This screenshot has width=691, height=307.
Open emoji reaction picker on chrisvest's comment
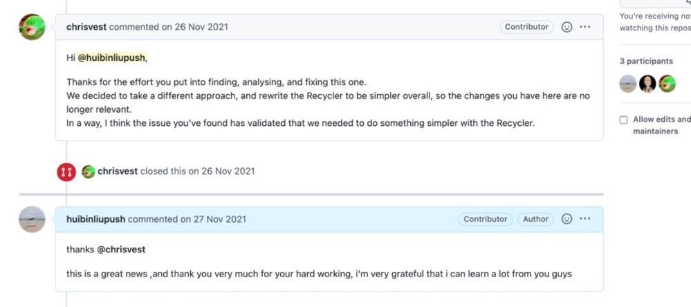(x=566, y=27)
